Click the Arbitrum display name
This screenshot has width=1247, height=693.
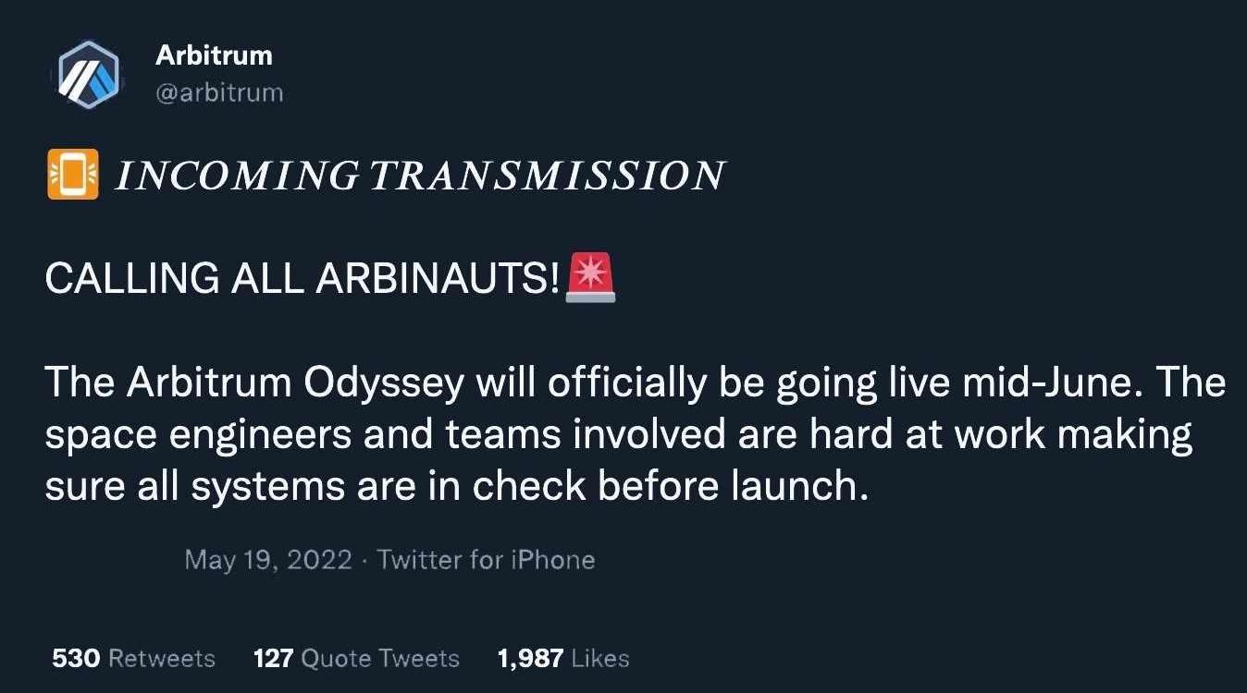pyautogui.click(x=214, y=55)
